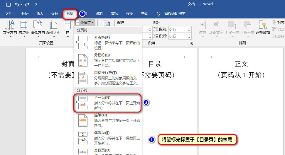The width and height of the screenshot is (285, 155).
Task: Click the 操作说明搜索 search box
Action: coord(175,14)
